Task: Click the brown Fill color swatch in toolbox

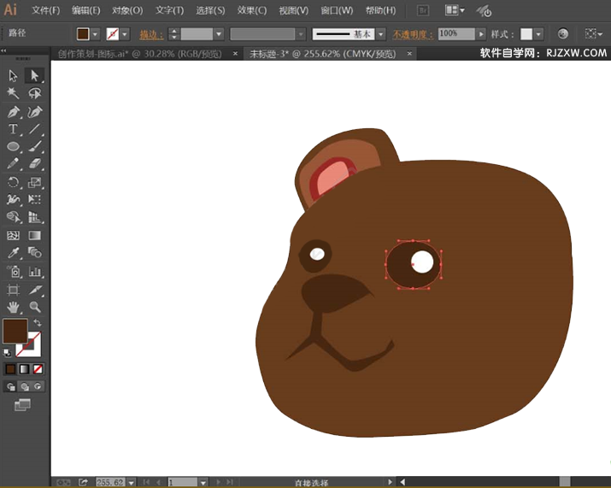Action: pyautogui.click(x=14, y=331)
